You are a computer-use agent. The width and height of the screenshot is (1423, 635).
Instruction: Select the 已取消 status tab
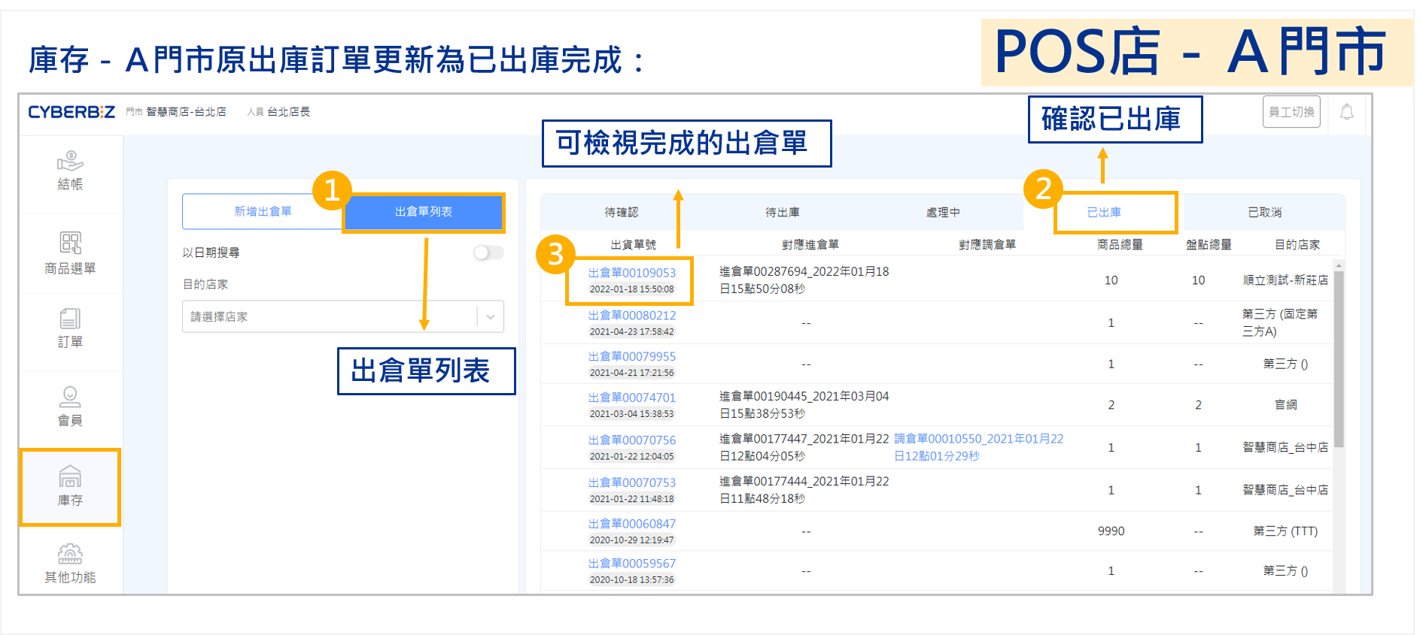(x=1264, y=213)
